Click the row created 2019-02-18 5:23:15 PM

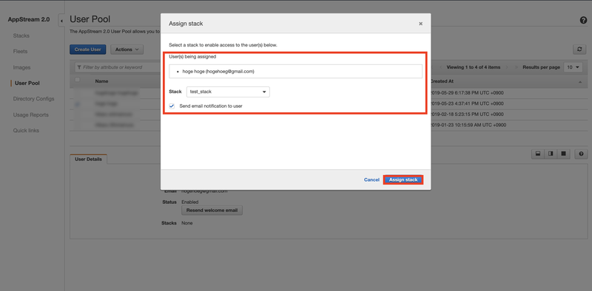[329, 114]
